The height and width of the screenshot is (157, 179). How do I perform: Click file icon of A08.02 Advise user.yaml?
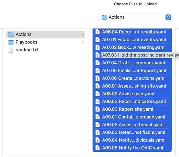coord(97,94)
